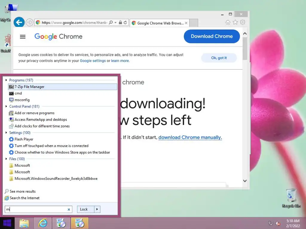Open Access RemoteApp and desktops
This screenshot has width=306, height=229.
click(63, 120)
